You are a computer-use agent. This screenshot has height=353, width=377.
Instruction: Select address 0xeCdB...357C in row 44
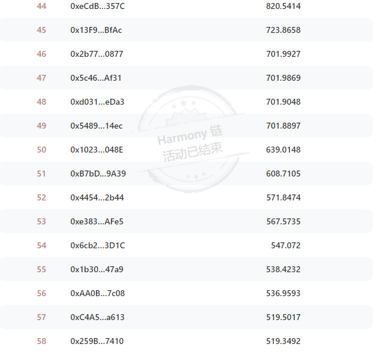(x=98, y=6)
